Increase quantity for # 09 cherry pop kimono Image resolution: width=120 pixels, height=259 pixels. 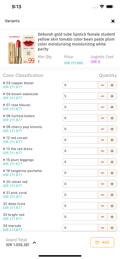tap(112, 129)
